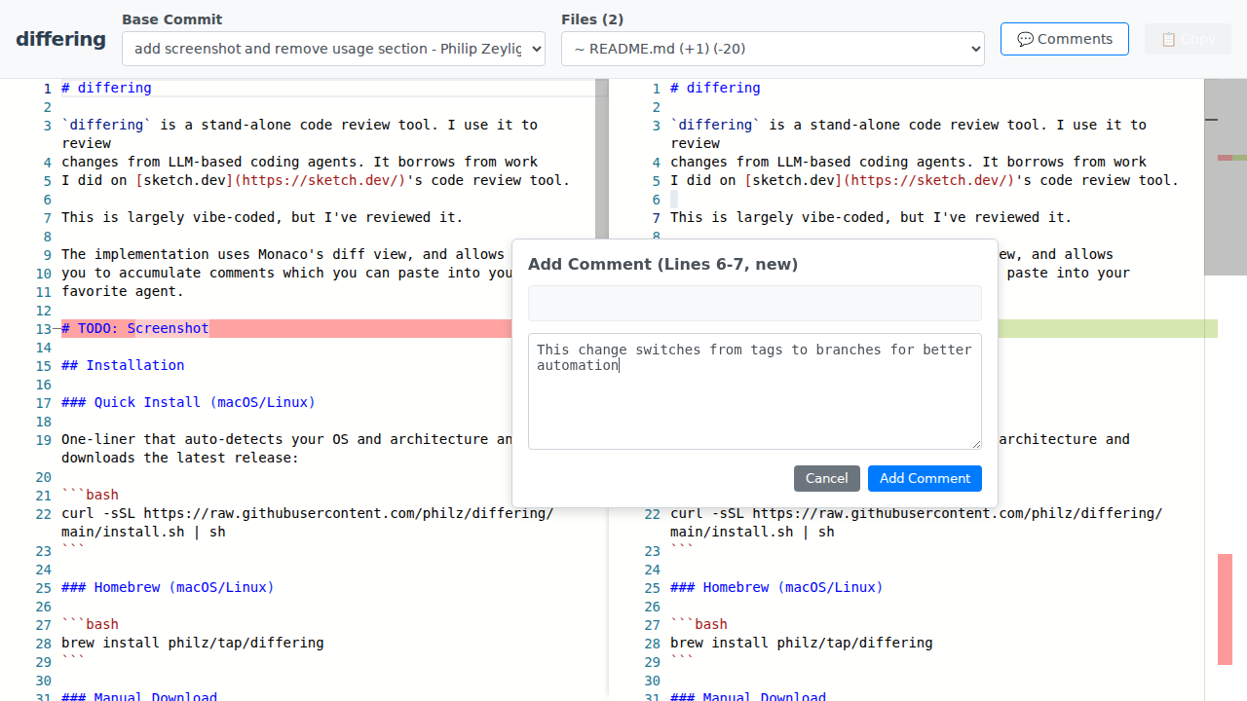Screen dimensions: 1247x701
Task: Open the Files README.md dropdown
Action: click(773, 49)
